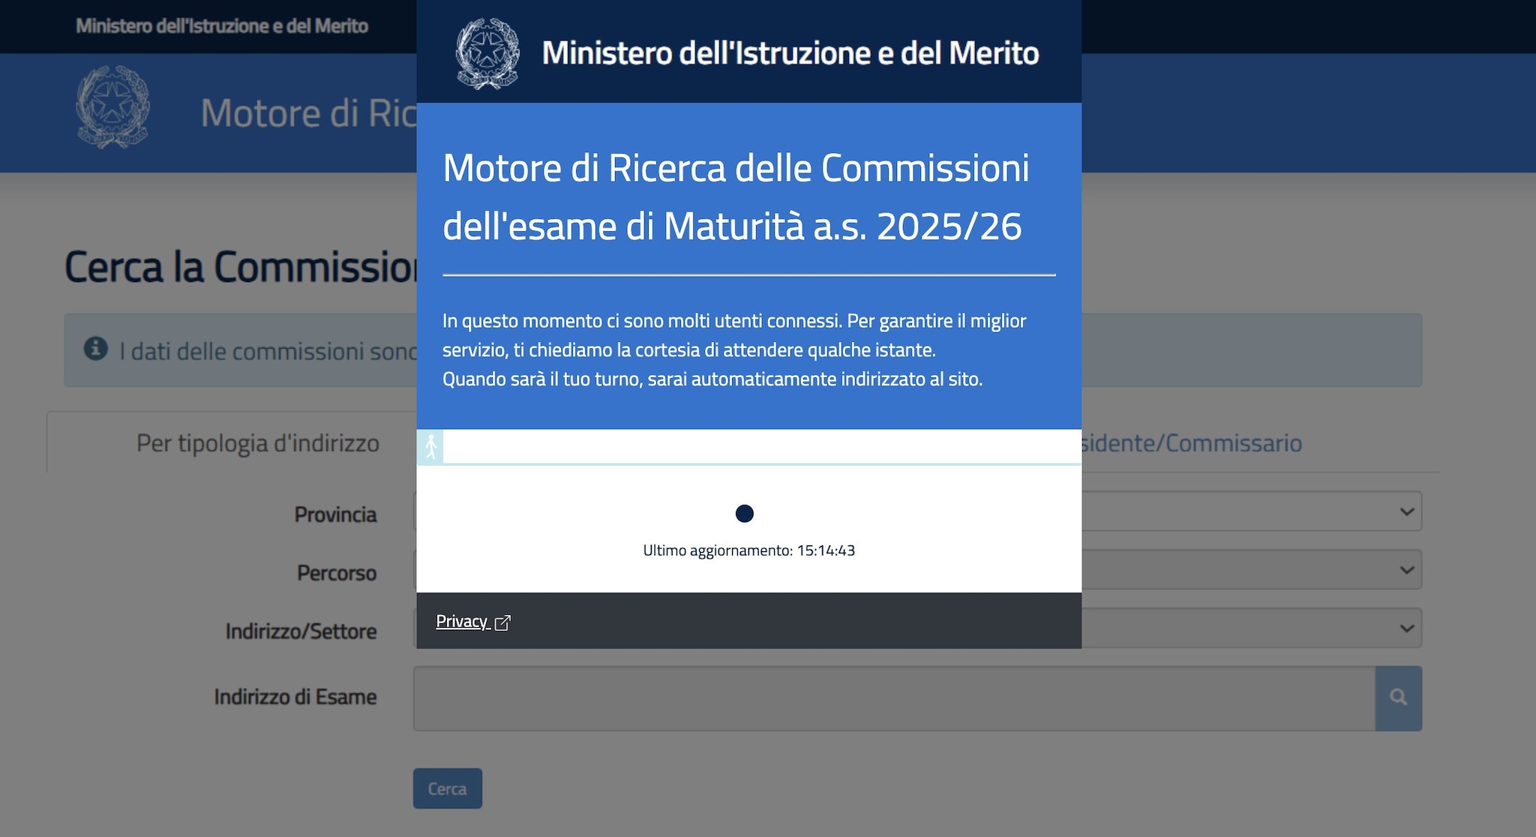Click the Italian Republic emblem in page header
The height and width of the screenshot is (837, 1536).
(112, 106)
